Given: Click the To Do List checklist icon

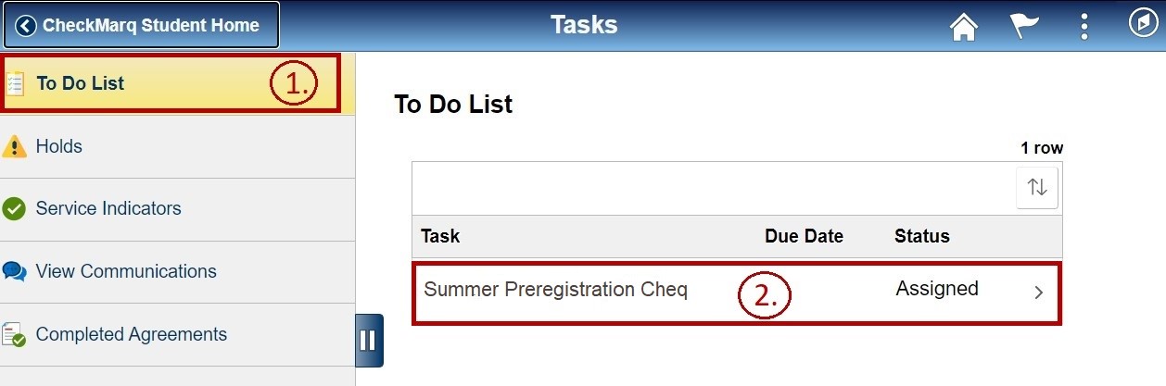Looking at the screenshot, I should click(x=15, y=83).
